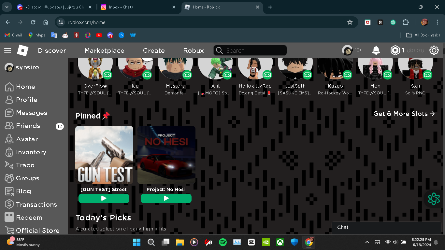
Task: Open the Chrome extensions puzzle icon
Action: tap(406, 22)
